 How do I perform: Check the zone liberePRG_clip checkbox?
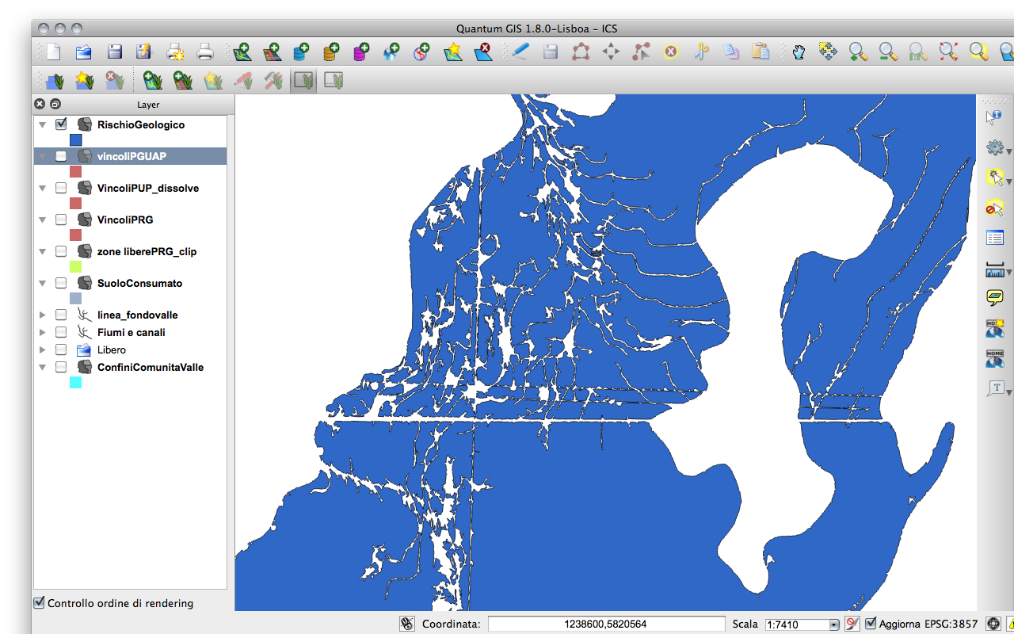61,251
